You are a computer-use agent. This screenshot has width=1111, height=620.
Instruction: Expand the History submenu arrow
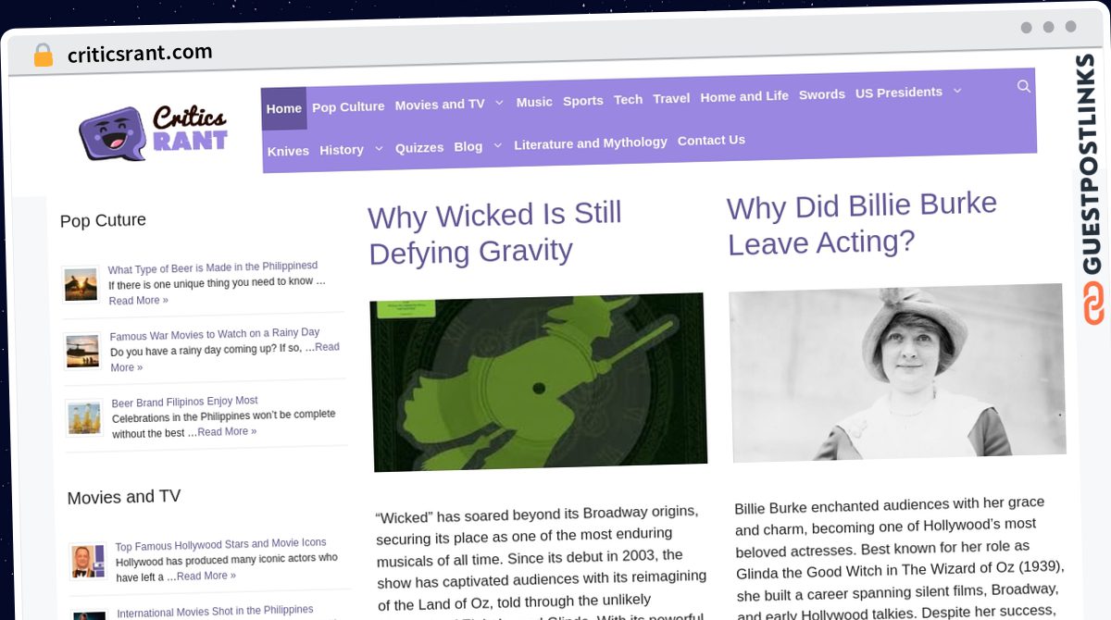click(x=379, y=148)
